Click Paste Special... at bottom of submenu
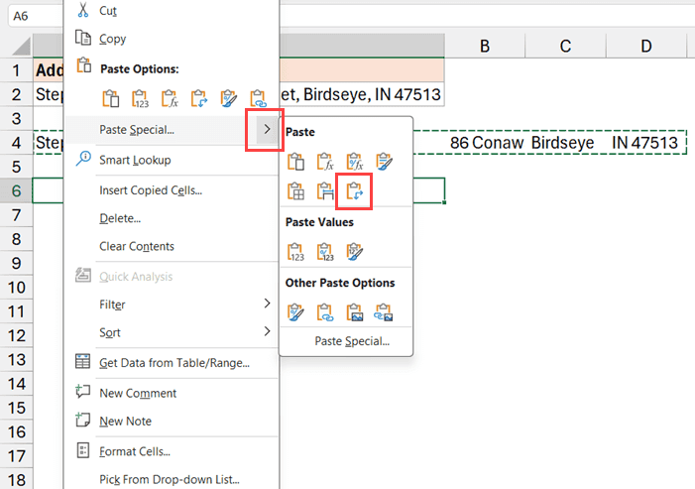Viewport: 695px width, 489px height. click(351, 341)
